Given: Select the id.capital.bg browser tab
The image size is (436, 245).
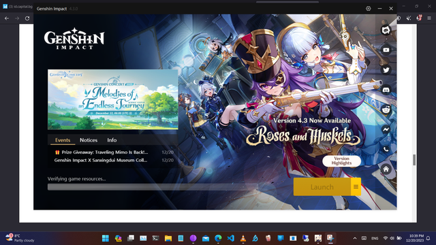Looking at the screenshot, I should pos(17,6).
